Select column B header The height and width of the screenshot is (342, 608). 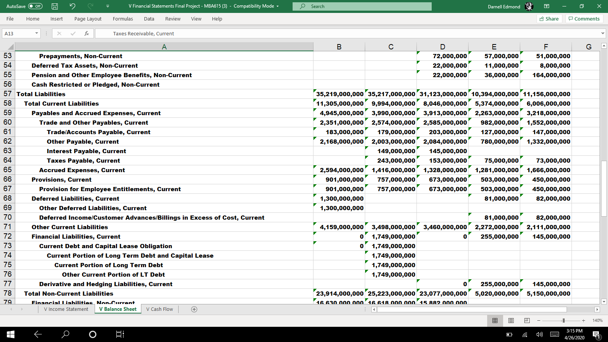pos(339,47)
